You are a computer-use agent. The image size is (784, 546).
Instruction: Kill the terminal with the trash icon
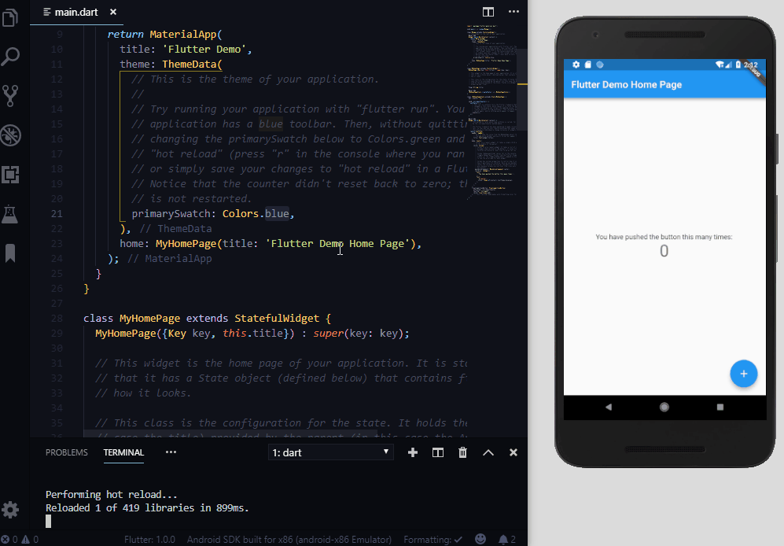pyautogui.click(x=462, y=452)
